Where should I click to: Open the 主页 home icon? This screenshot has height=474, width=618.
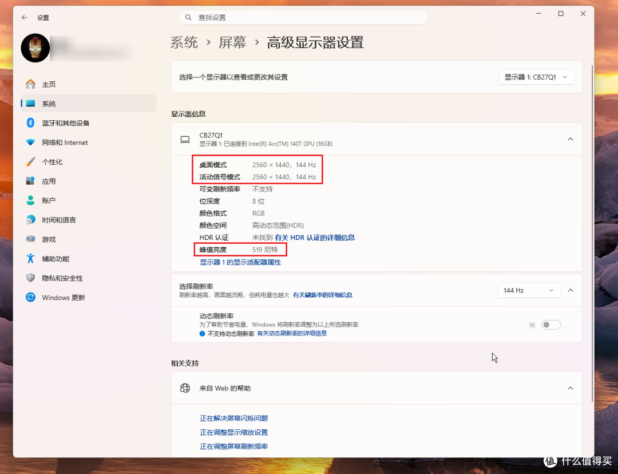(30, 84)
